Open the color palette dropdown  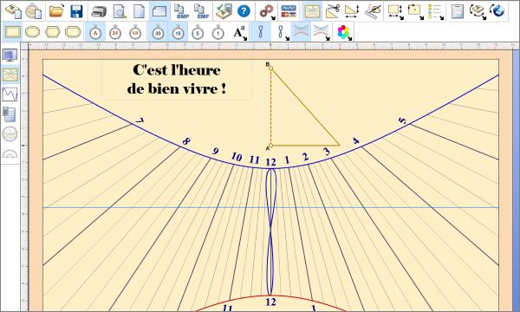tap(344, 32)
